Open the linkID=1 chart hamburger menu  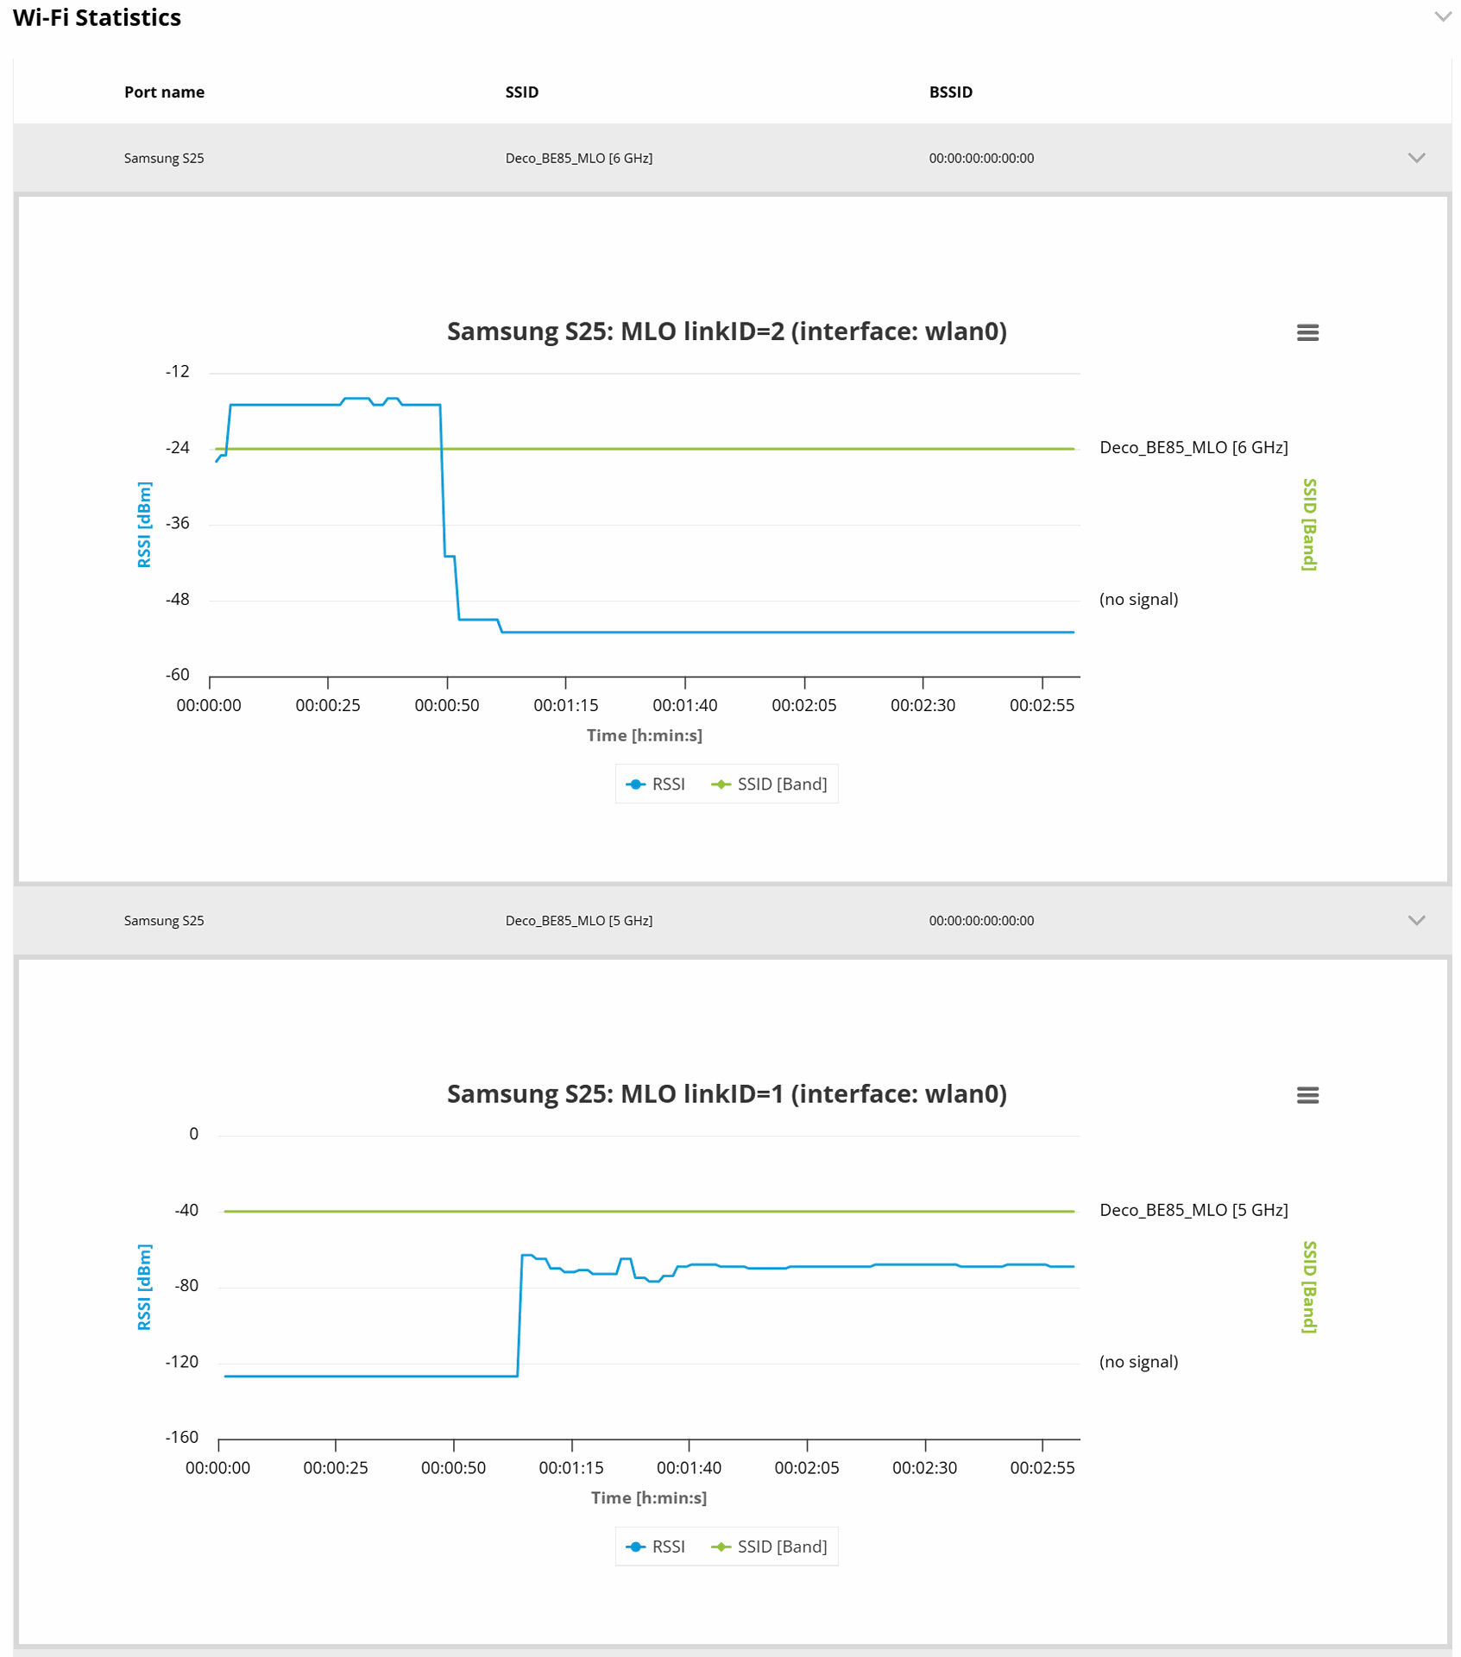(1307, 1095)
